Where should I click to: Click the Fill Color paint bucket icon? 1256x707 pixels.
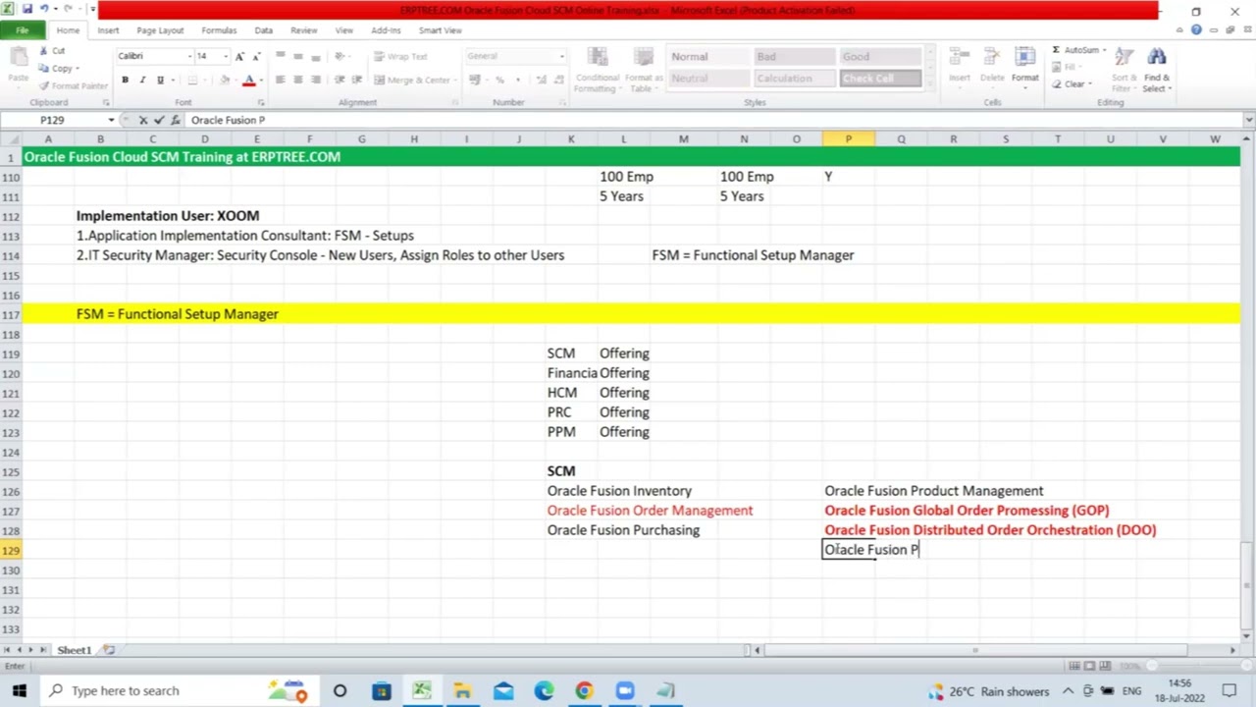click(225, 80)
